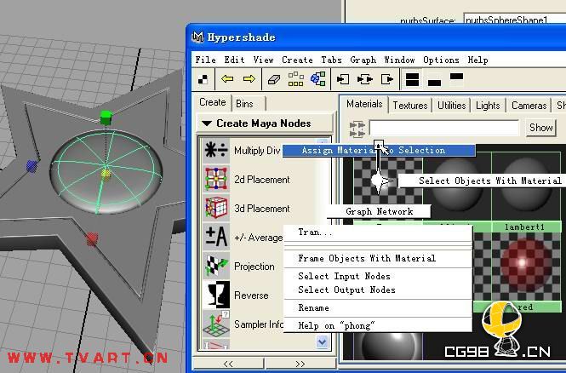Click the blue Z-axis manipulator handle
This screenshot has width=566, height=373.
click(x=31, y=166)
